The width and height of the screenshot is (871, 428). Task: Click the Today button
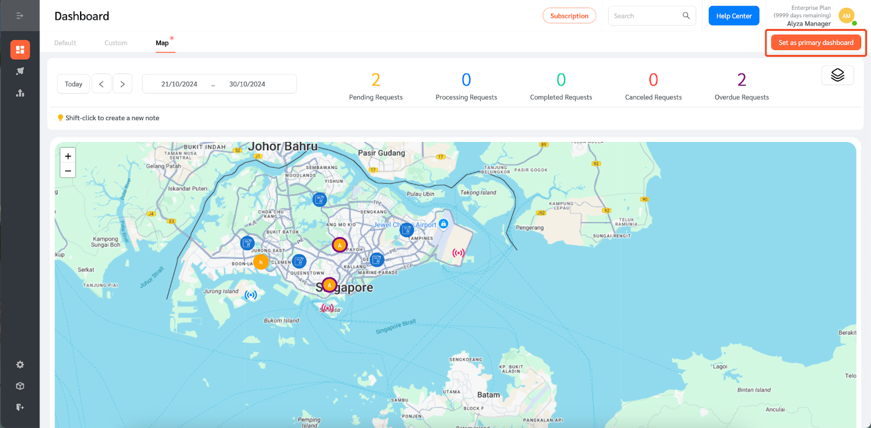coord(73,84)
